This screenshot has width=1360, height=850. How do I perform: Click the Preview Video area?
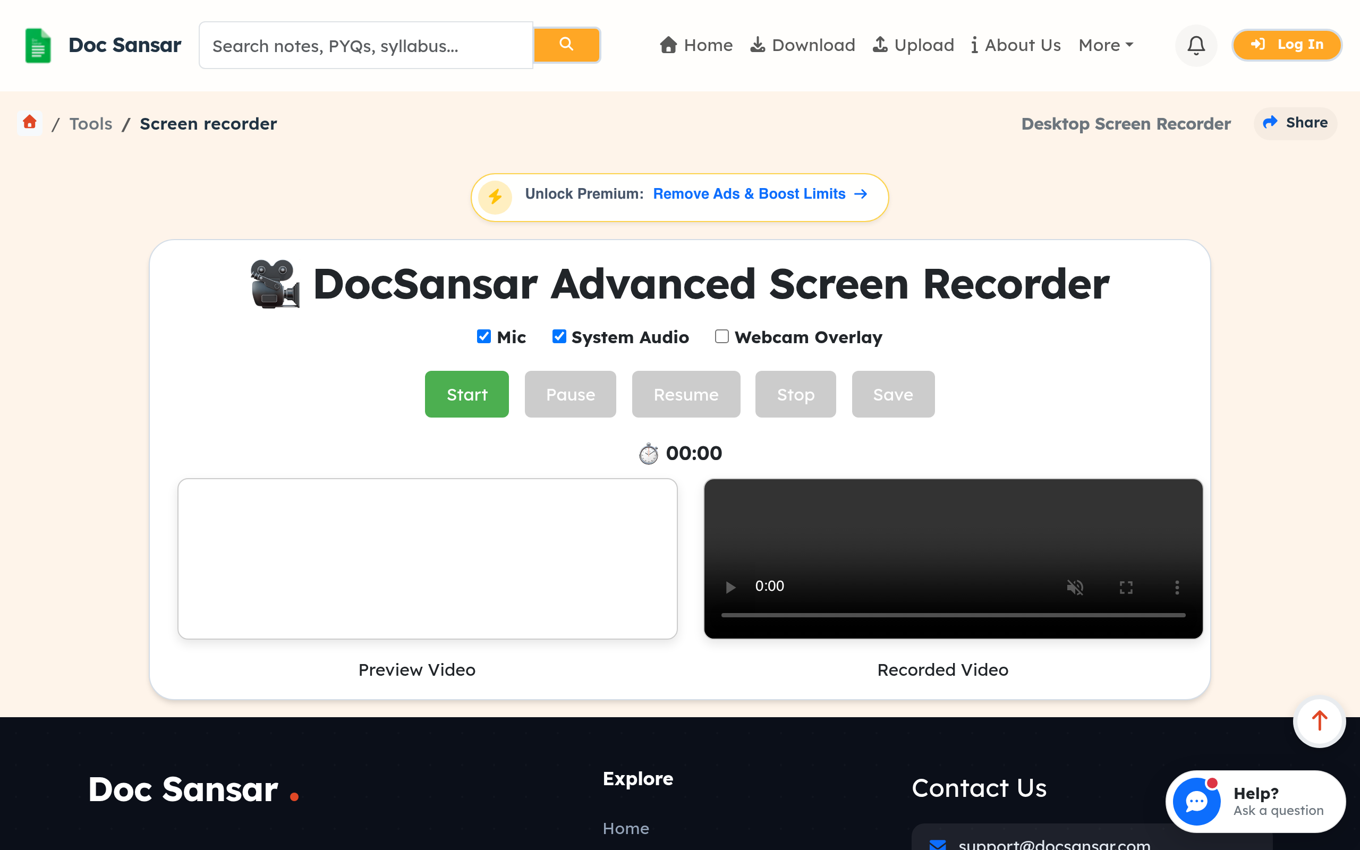coord(427,559)
